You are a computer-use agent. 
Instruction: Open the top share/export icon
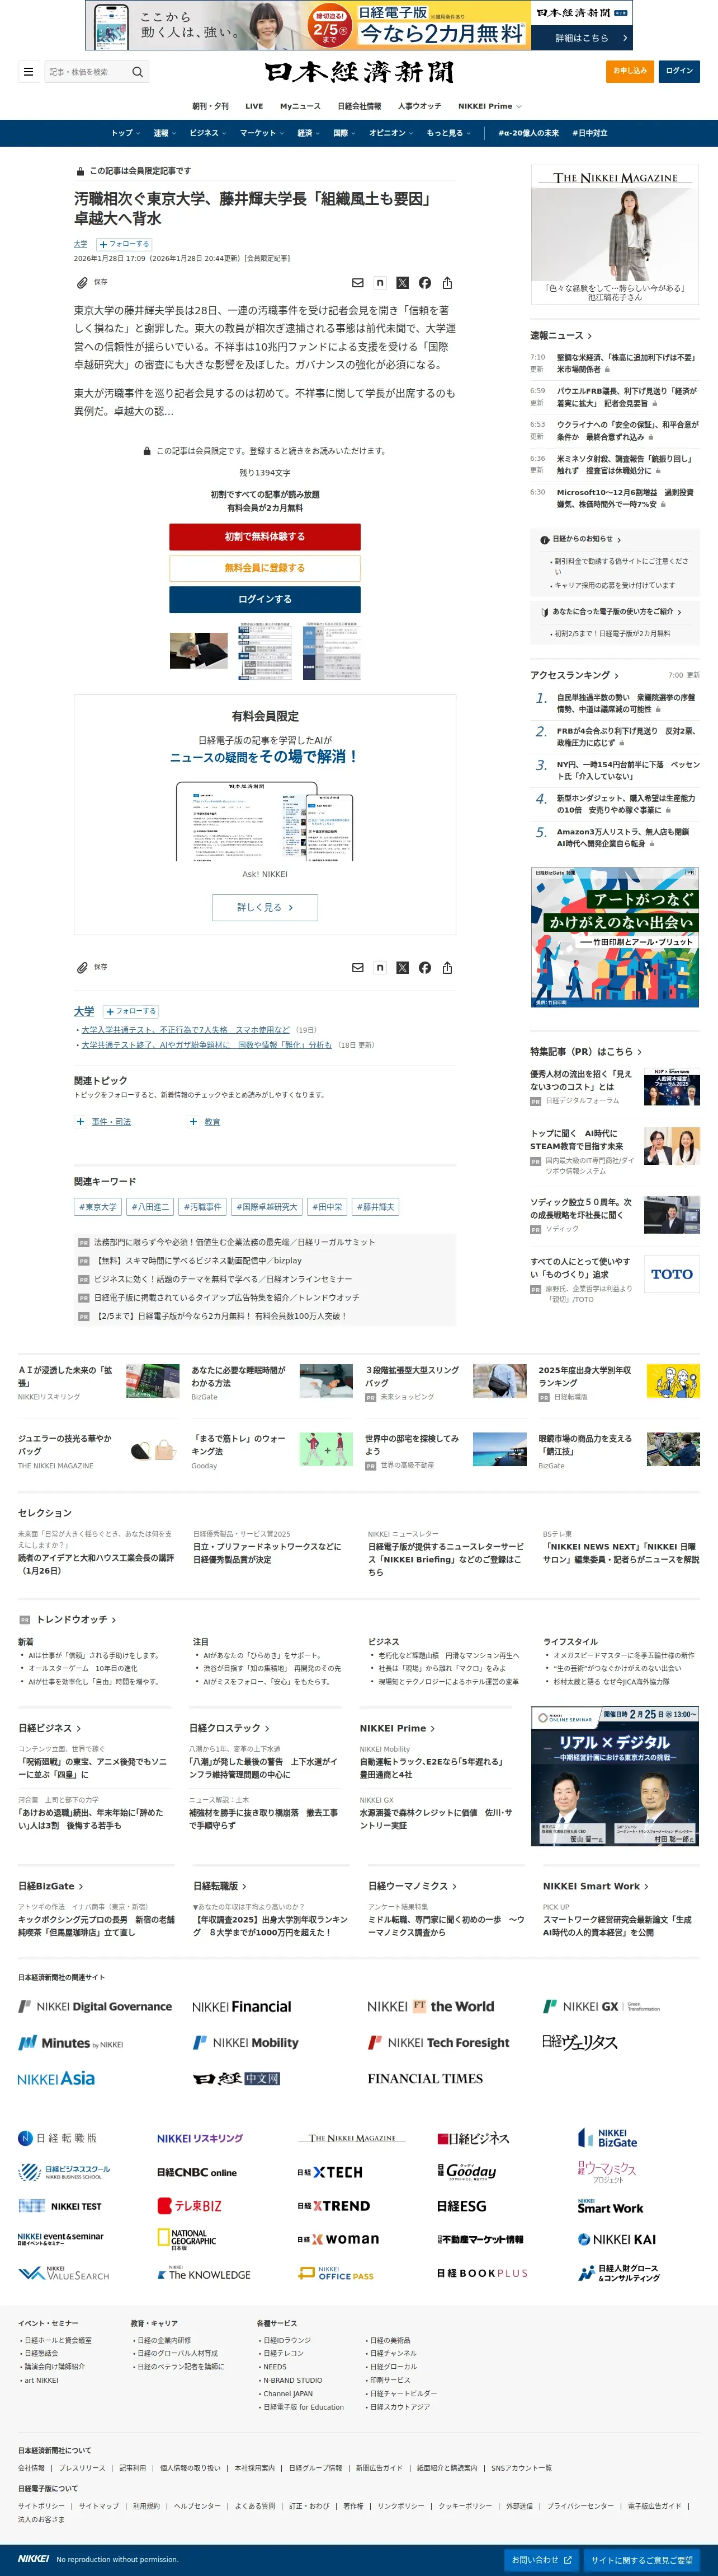coord(447,283)
